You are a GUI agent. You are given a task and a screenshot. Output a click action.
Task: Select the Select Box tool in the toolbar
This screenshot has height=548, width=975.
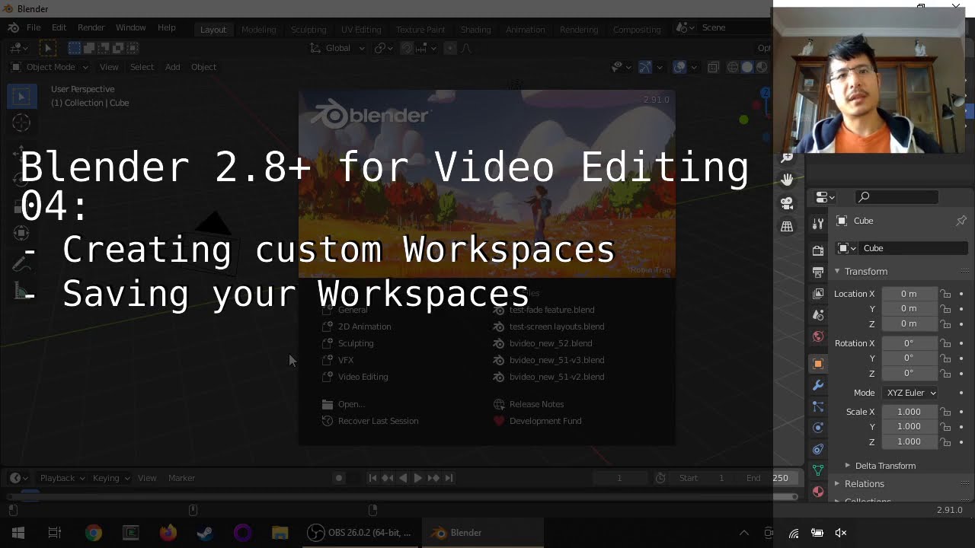point(21,96)
